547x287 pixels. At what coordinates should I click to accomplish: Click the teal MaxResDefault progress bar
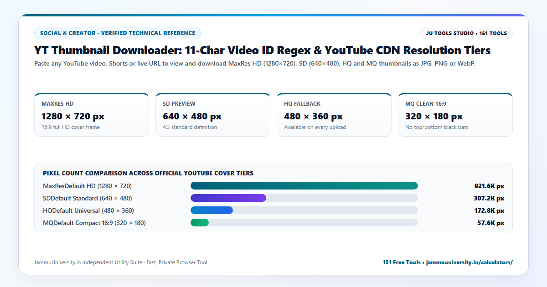[x=304, y=186]
